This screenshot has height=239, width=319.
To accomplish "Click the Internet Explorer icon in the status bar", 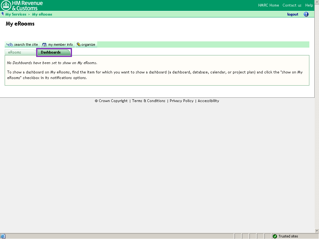I will [2, 236].
